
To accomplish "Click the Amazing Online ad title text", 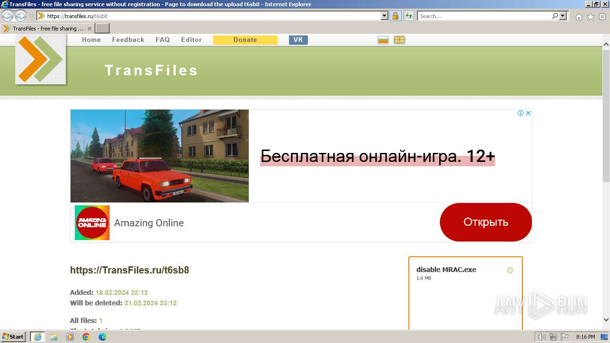I will tap(149, 223).
